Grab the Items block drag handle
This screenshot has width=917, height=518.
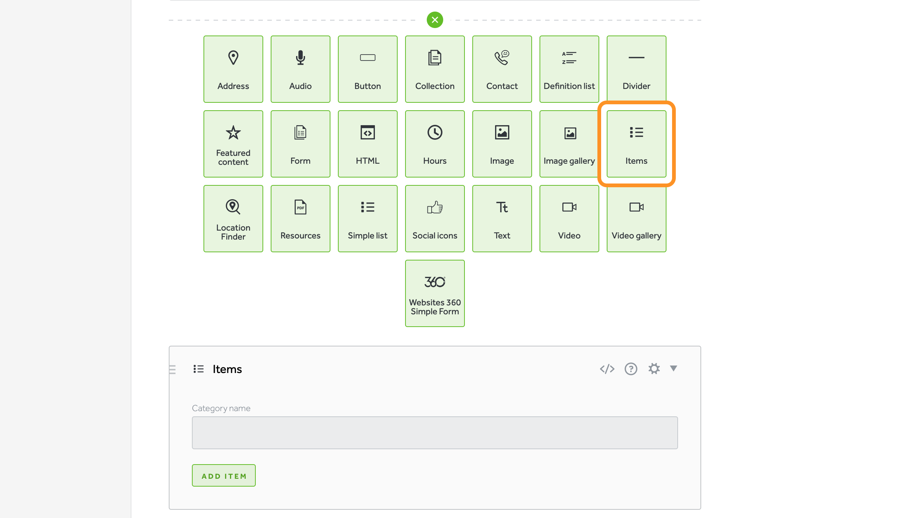pos(172,369)
